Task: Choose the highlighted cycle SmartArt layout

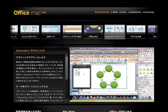Action: [x=85, y=60]
